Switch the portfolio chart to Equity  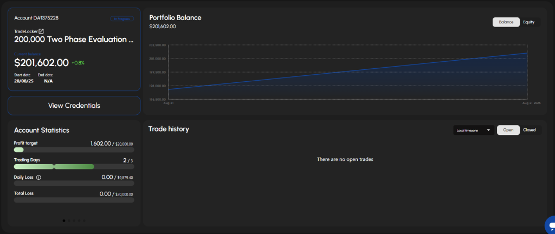tap(528, 22)
